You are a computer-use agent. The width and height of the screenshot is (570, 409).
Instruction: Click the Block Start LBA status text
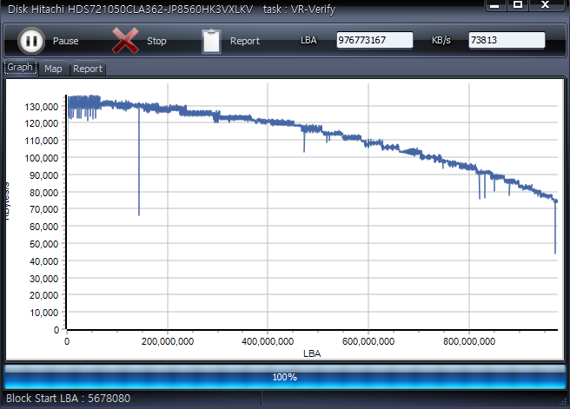(69, 399)
